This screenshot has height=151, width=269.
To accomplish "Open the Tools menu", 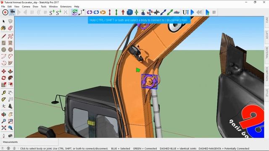I will coord(44,7).
